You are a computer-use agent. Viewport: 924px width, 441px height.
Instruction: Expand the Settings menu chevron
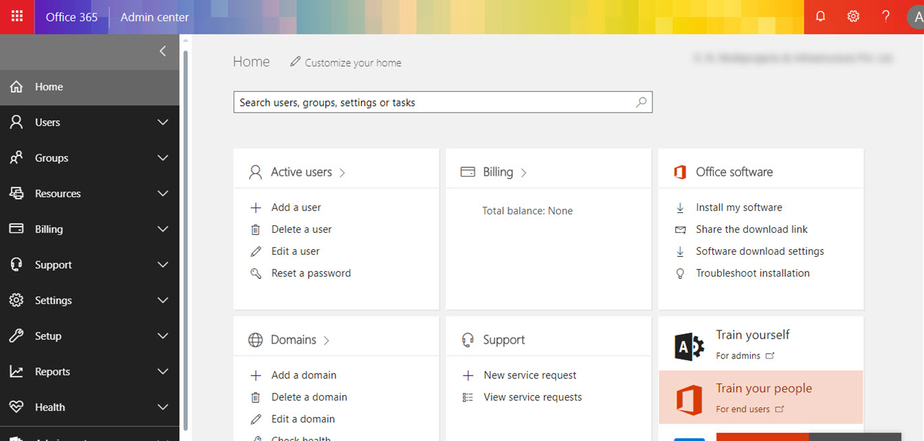pos(163,300)
